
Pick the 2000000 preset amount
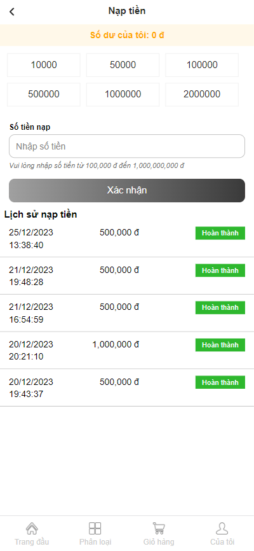[x=202, y=95]
